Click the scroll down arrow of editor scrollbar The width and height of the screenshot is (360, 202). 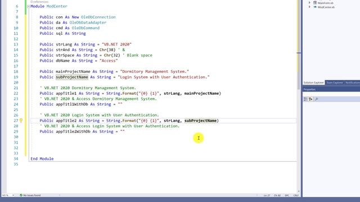click(299, 191)
